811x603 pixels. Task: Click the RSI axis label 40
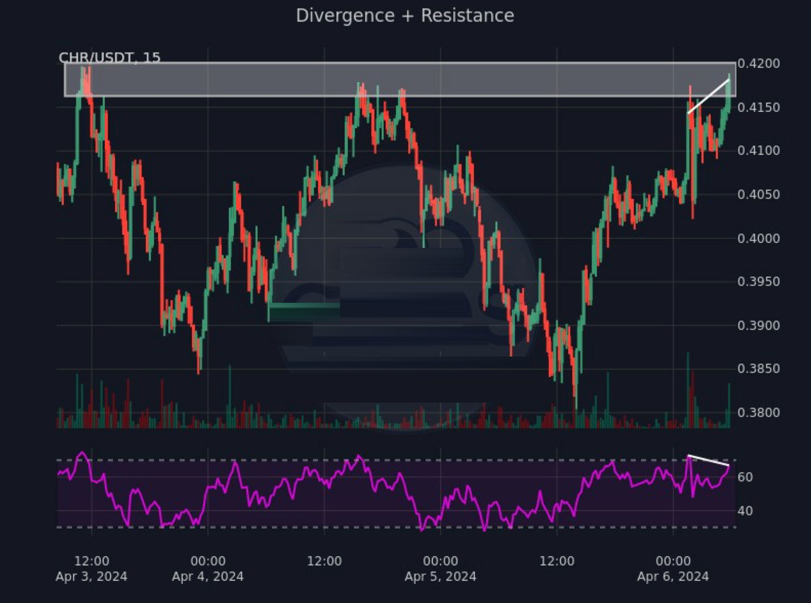click(x=745, y=511)
